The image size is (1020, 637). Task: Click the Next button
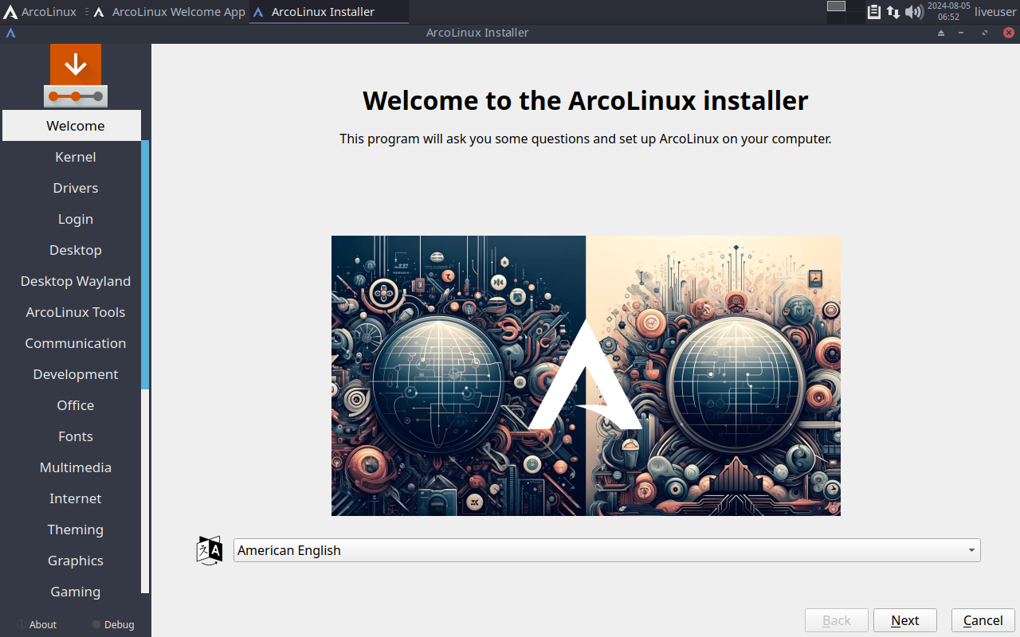pyautogui.click(x=905, y=620)
